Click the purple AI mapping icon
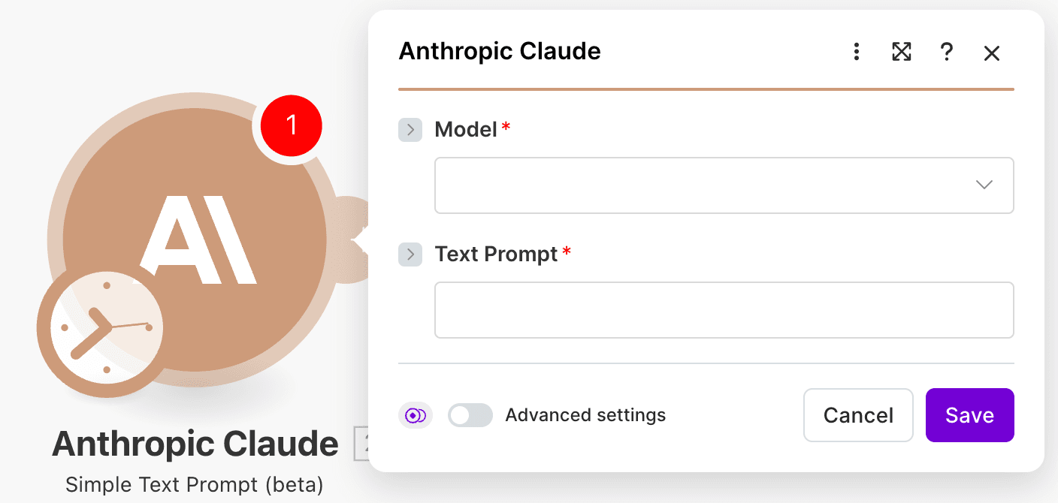The height and width of the screenshot is (503, 1058). [416, 414]
